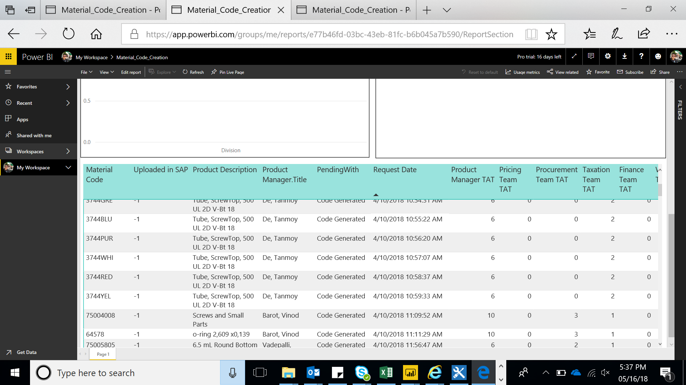Viewport: 686px width, 385px height.
Task: Open the View dropdown menu
Action: click(106, 72)
